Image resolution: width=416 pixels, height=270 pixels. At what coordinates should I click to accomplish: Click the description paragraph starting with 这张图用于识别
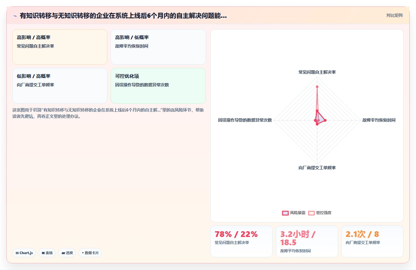[108, 113]
